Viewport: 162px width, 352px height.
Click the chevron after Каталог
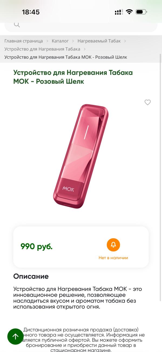pyautogui.click(x=73, y=41)
